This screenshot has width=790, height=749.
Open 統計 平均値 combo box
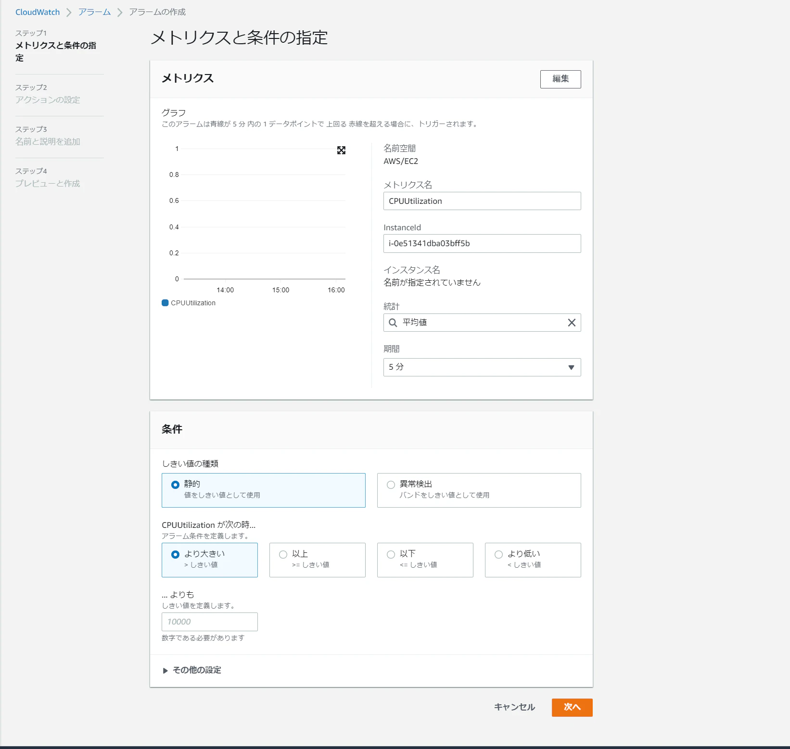pyautogui.click(x=482, y=323)
